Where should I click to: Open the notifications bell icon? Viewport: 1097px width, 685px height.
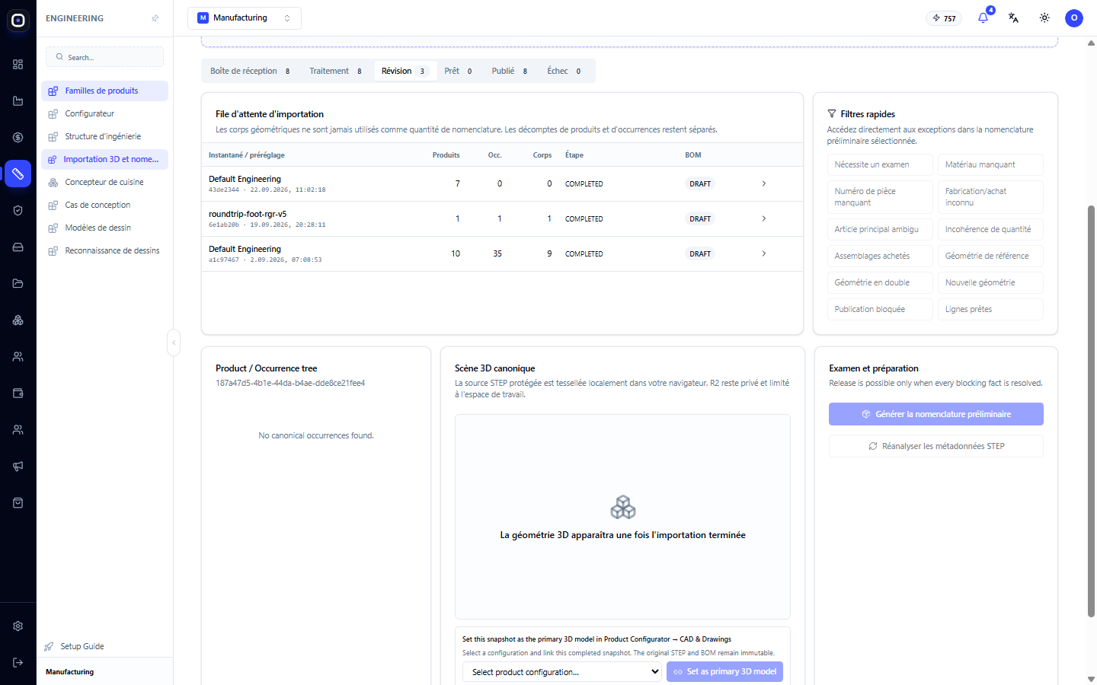(983, 18)
